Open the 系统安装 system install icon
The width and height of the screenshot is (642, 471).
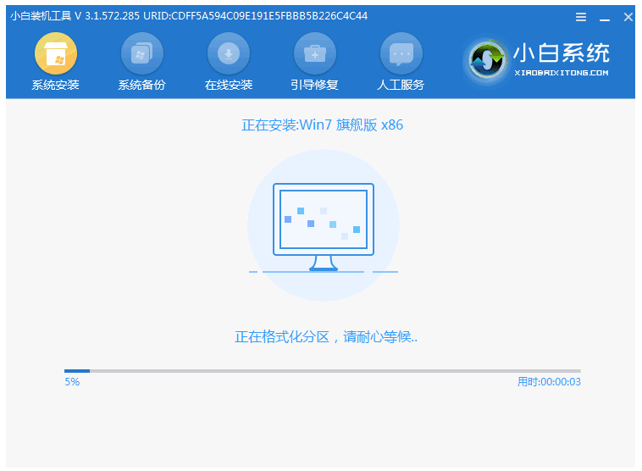56,53
